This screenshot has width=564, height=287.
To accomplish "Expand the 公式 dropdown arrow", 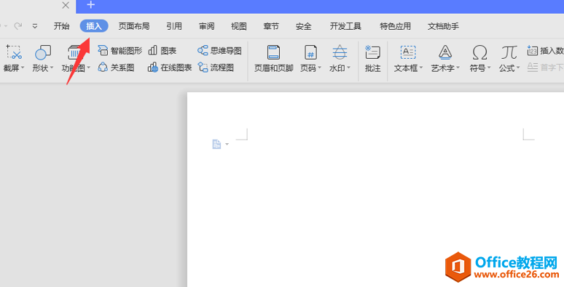I will click(x=518, y=68).
